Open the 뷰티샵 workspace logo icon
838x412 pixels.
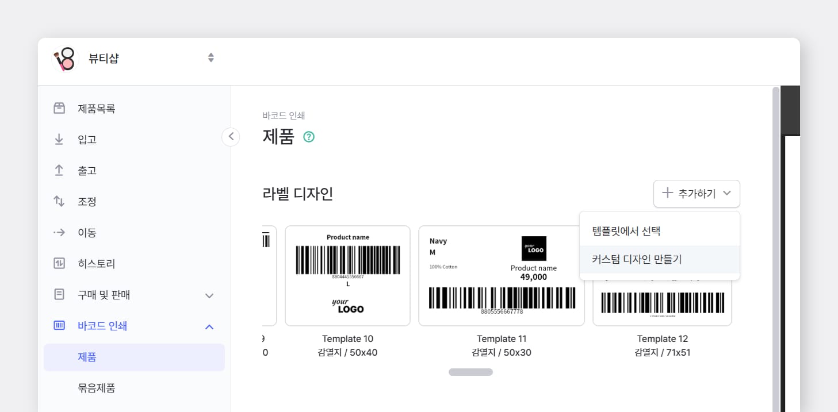point(65,58)
